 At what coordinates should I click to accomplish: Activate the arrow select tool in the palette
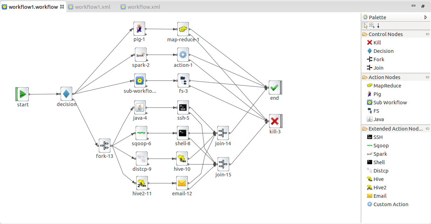tap(365, 25)
